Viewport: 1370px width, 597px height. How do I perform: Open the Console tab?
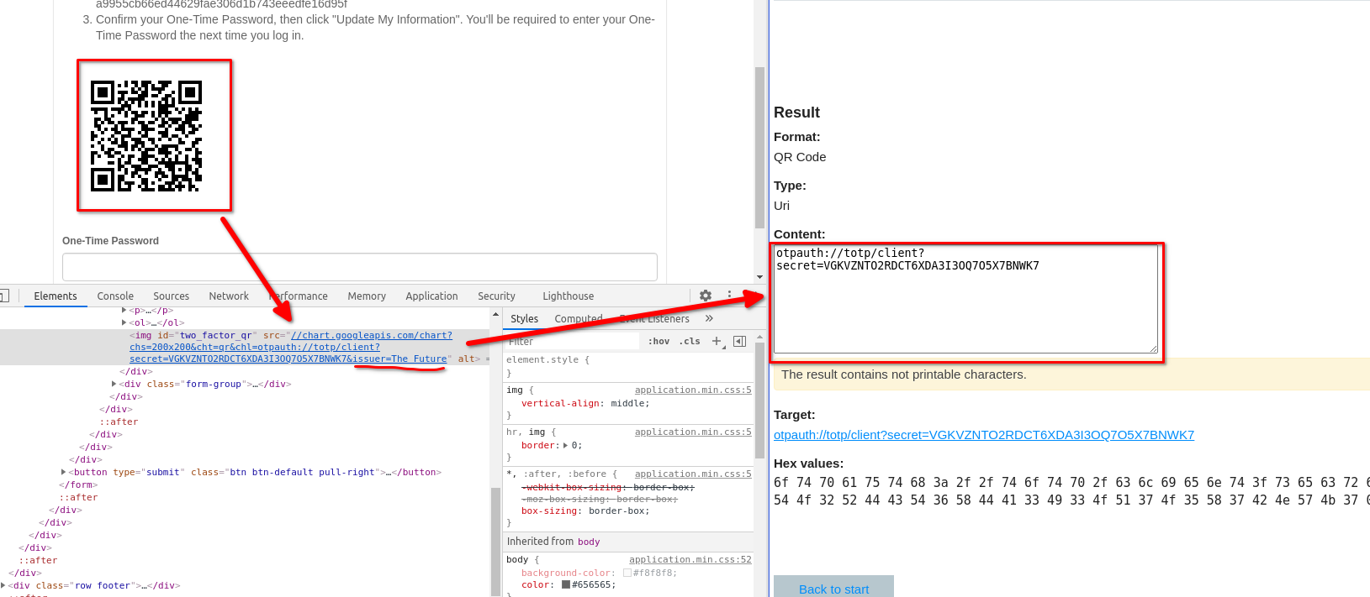tap(115, 296)
